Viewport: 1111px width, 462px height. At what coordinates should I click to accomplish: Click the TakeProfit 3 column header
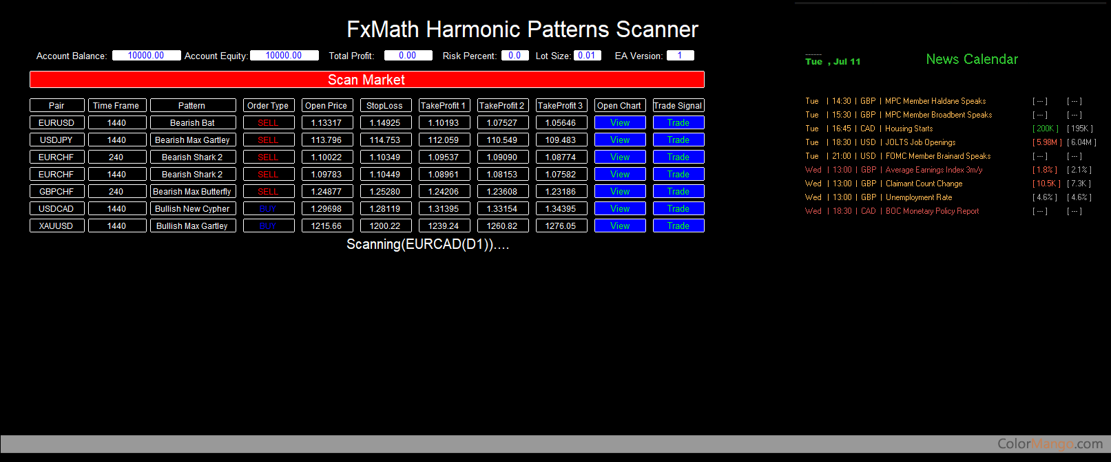(x=561, y=105)
